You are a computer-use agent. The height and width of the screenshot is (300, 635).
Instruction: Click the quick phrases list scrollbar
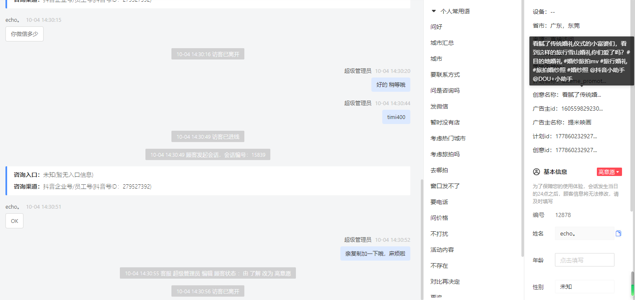(522, 128)
